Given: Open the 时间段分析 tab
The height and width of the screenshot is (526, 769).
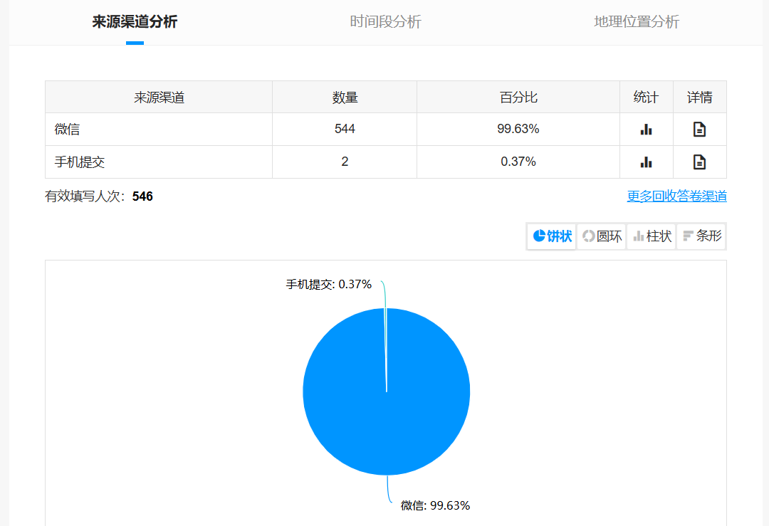Looking at the screenshot, I should (385, 22).
